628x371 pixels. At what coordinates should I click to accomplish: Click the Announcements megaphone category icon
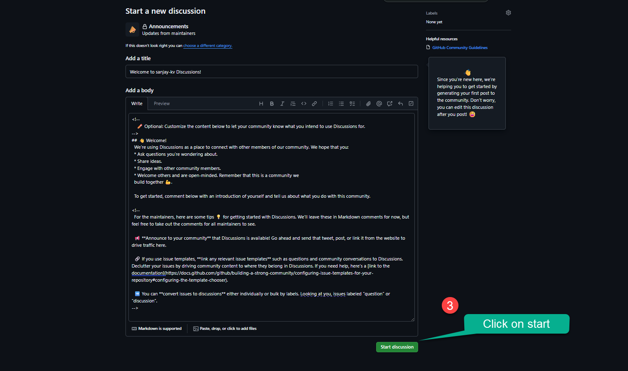click(132, 29)
